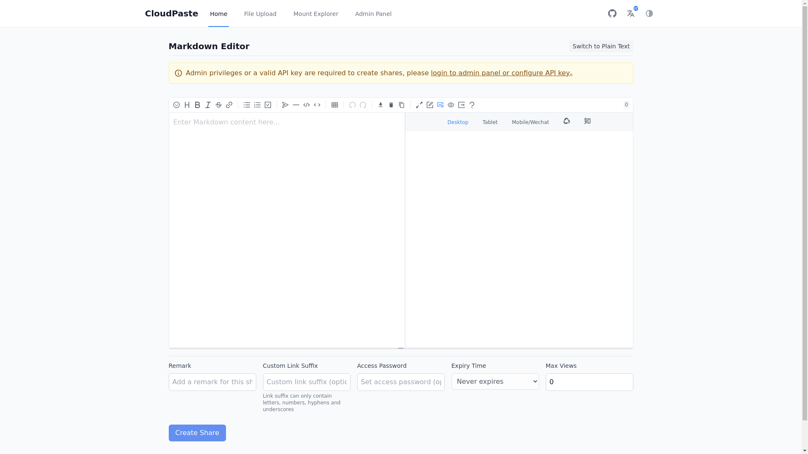This screenshot has width=808, height=454.
Task: Copy content using the copy icon
Action: point(401,105)
